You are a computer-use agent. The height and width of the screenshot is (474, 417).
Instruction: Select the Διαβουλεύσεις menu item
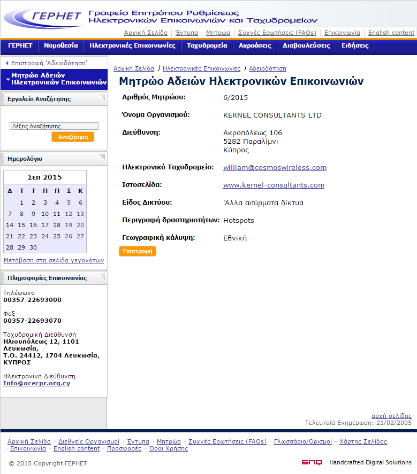(306, 46)
